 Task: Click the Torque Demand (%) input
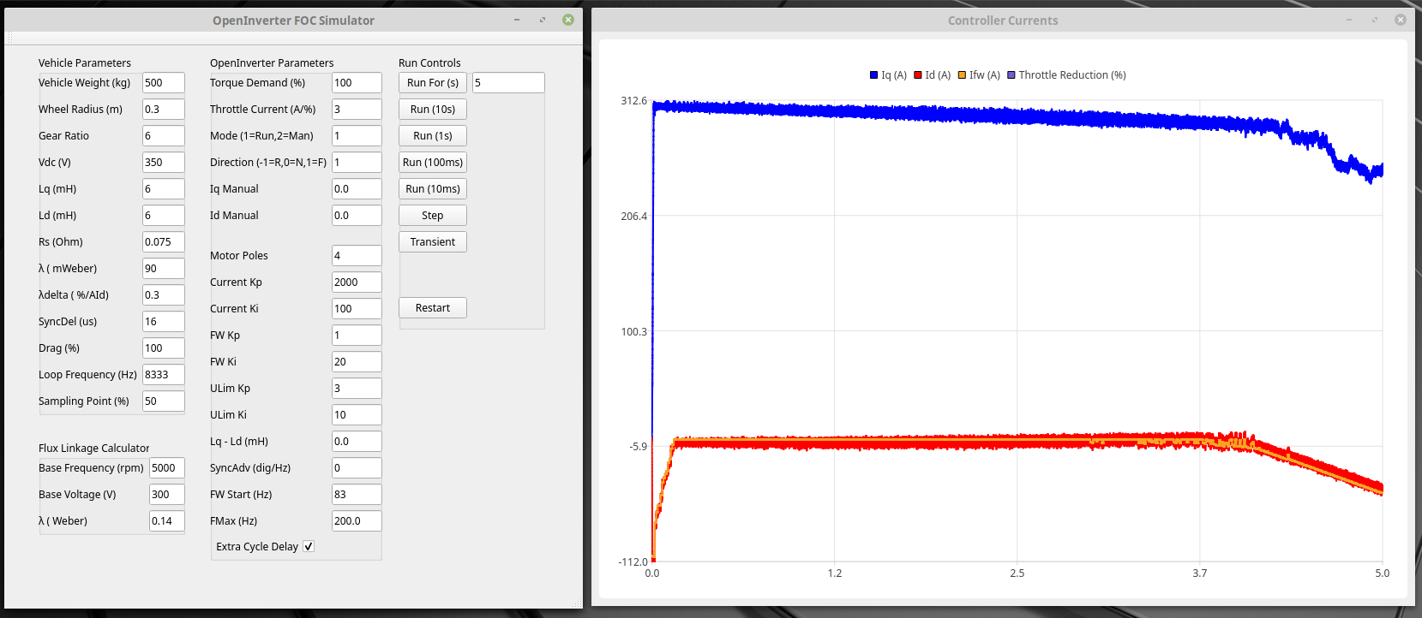pos(356,83)
